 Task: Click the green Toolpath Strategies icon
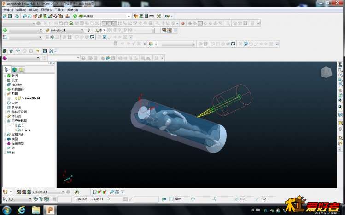(75, 16)
